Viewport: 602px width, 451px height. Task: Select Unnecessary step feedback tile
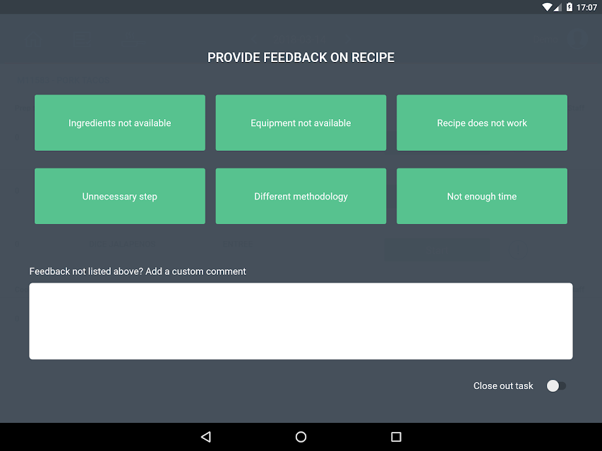point(120,196)
